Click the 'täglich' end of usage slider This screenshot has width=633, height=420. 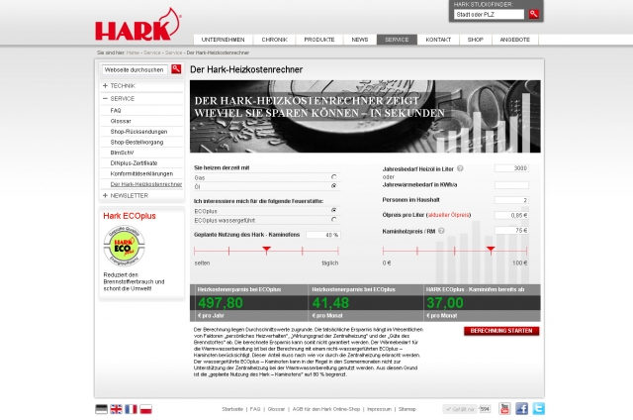click(330, 262)
